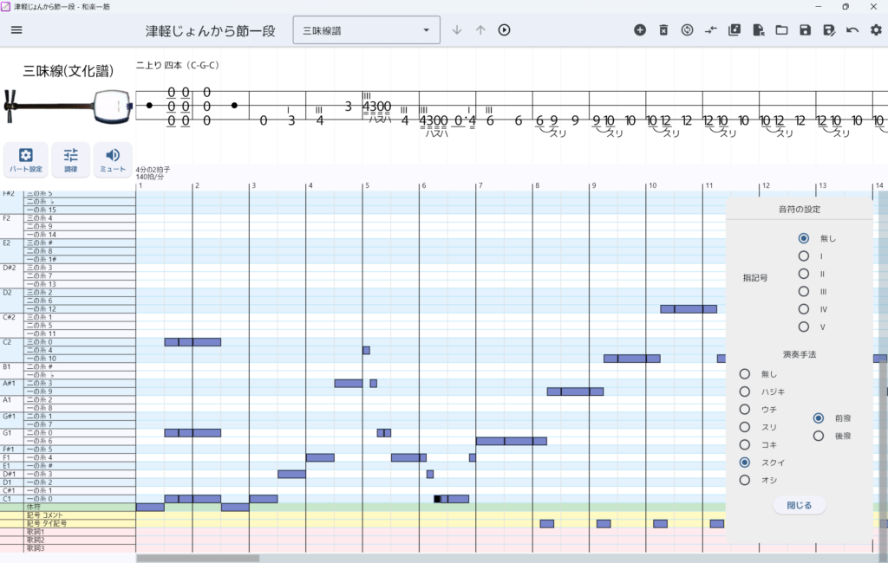This screenshot has width=888, height=563.
Task: Click the add (plus circle) icon
Action: coord(640,30)
